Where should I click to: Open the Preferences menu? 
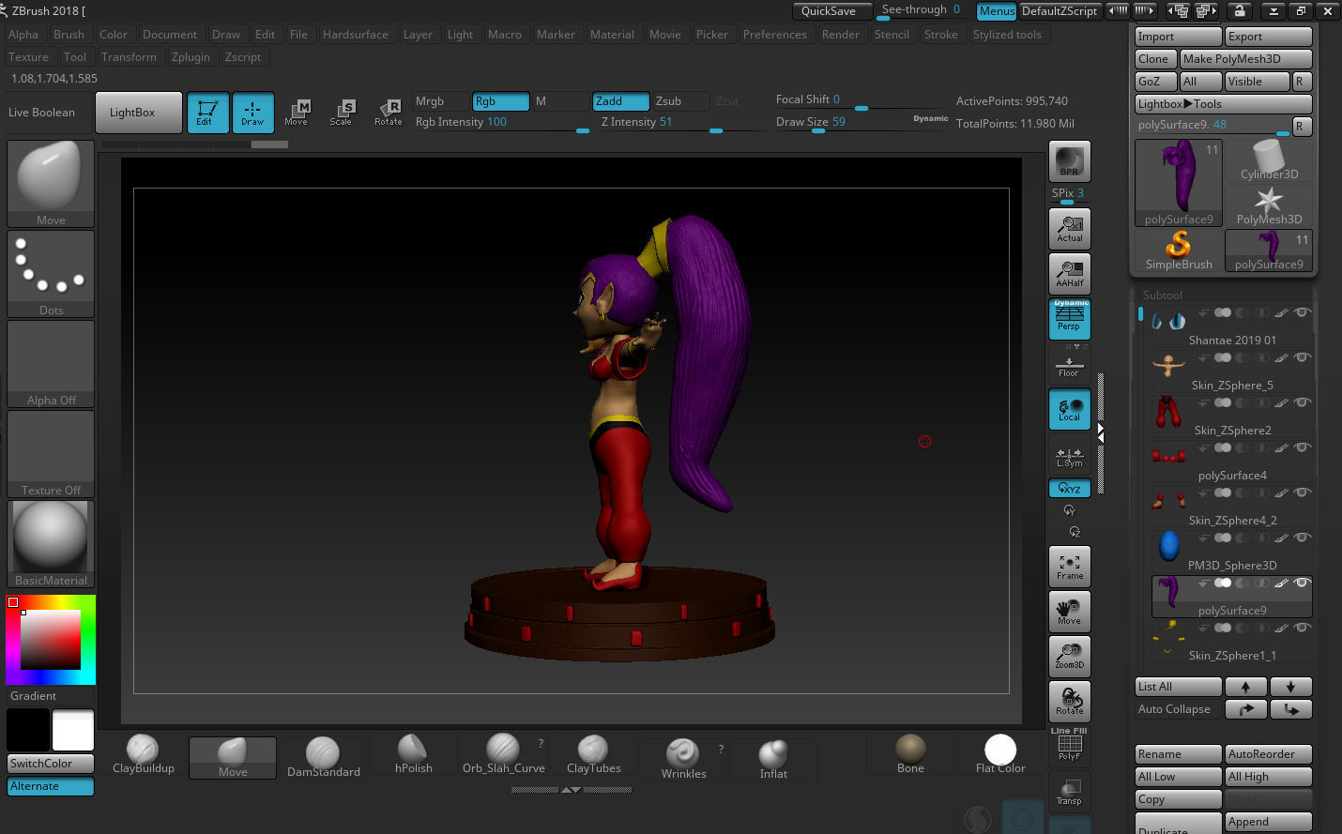click(774, 35)
